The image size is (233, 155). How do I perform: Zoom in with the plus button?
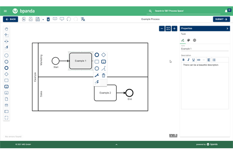(175, 29)
